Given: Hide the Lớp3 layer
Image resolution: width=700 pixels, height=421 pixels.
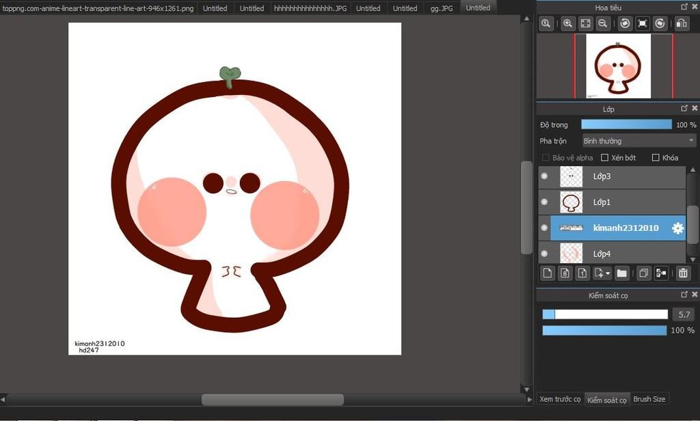Looking at the screenshot, I should coord(544,176).
